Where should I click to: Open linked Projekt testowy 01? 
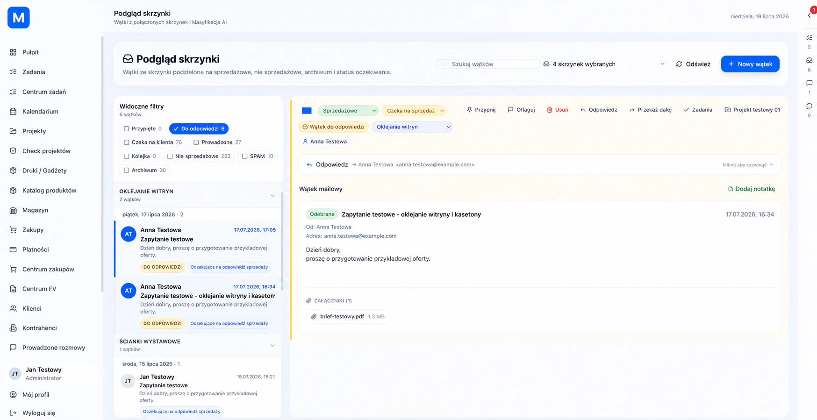coord(752,110)
